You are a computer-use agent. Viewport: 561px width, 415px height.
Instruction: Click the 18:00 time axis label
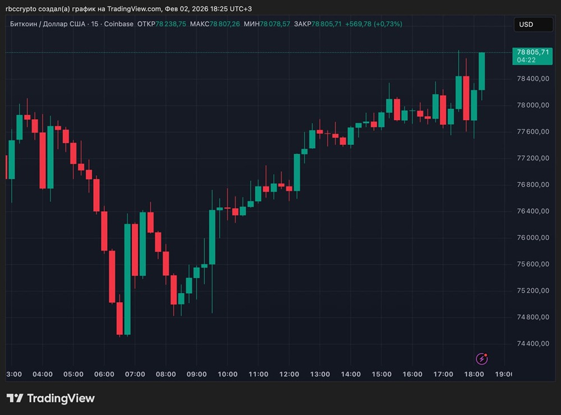point(474,374)
